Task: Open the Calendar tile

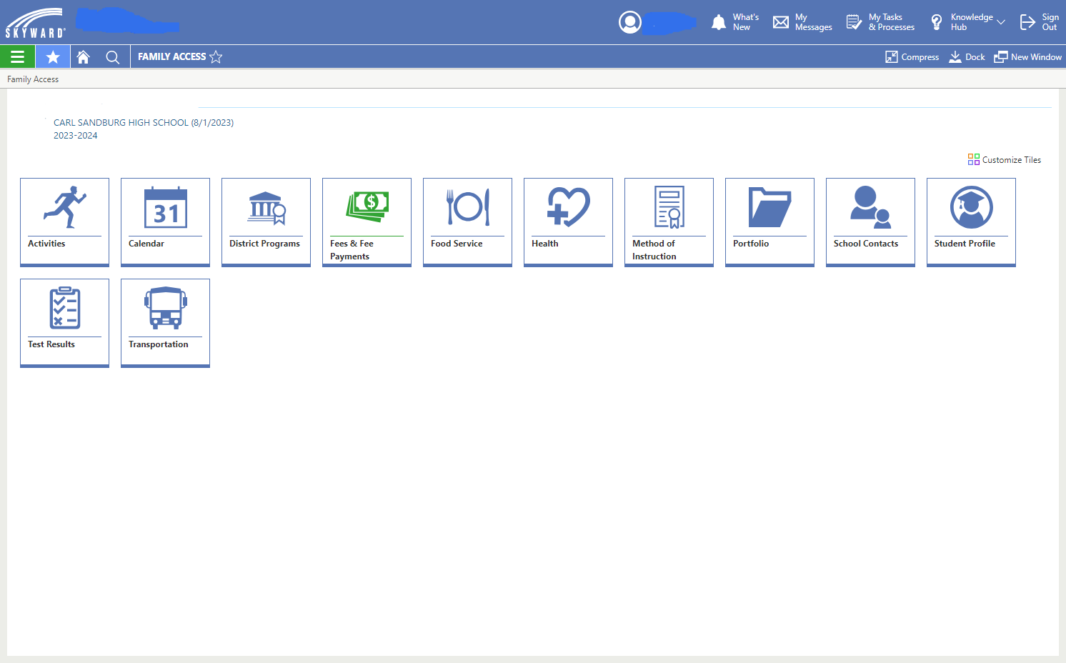Action: [165, 222]
